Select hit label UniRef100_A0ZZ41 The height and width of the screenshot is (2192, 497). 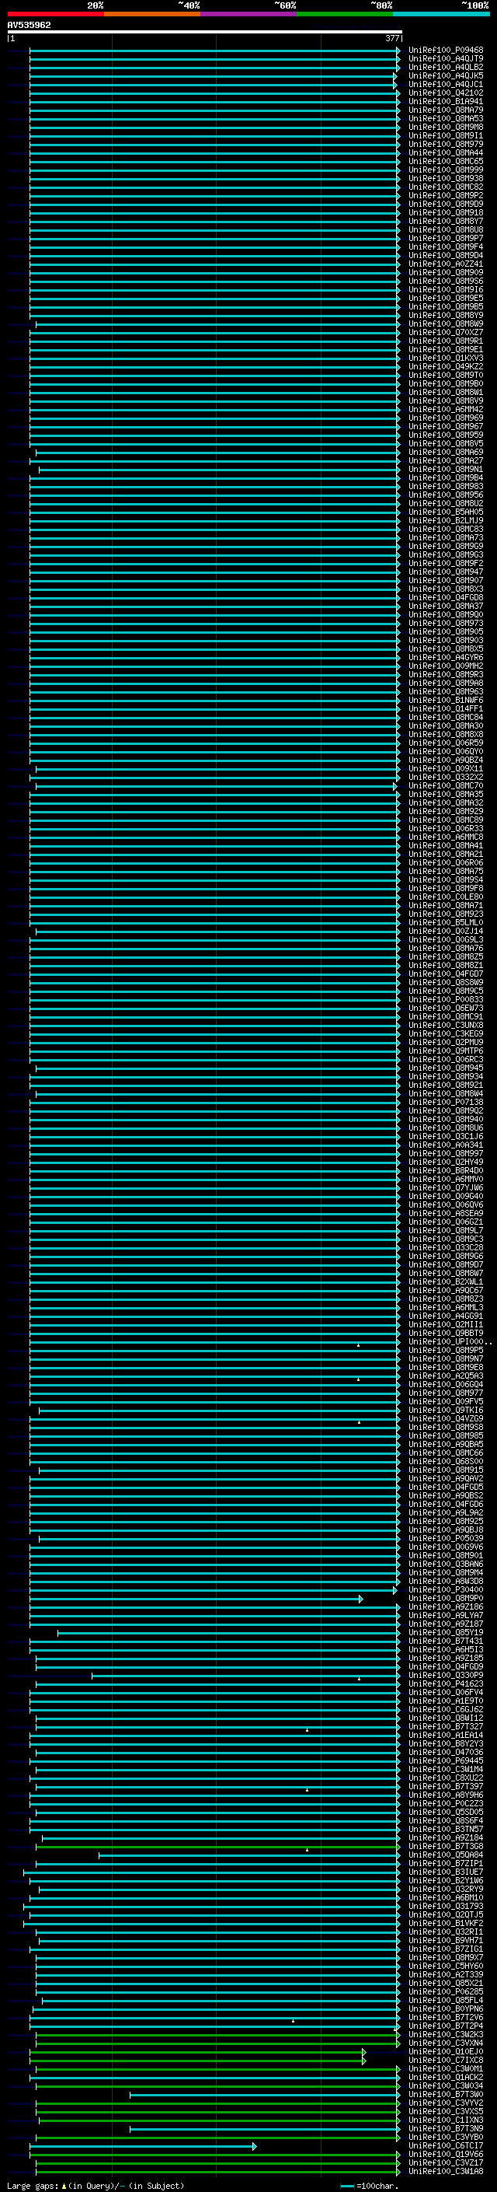[x=446, y=264]
